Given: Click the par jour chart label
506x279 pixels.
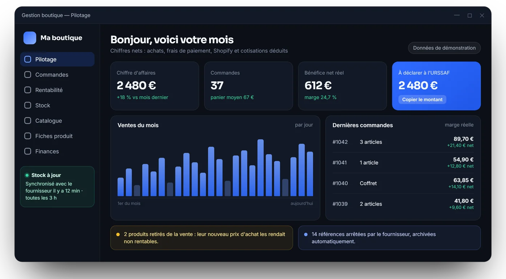Looking at the screenshot, I should [304, 125].
